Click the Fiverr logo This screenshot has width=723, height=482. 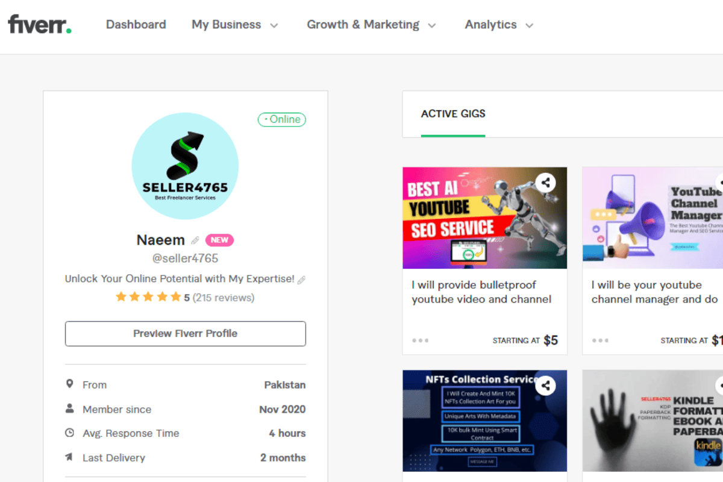(x=40, y=24)
